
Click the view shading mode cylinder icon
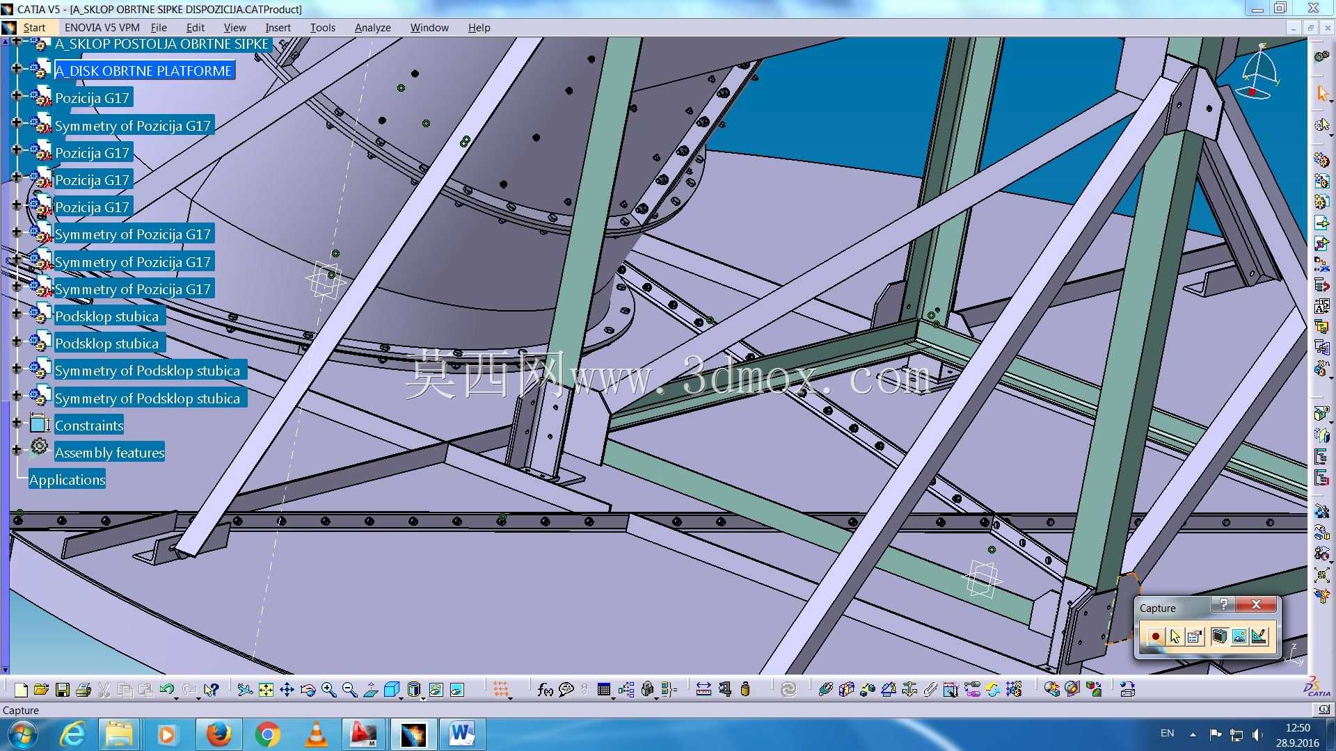414,690
